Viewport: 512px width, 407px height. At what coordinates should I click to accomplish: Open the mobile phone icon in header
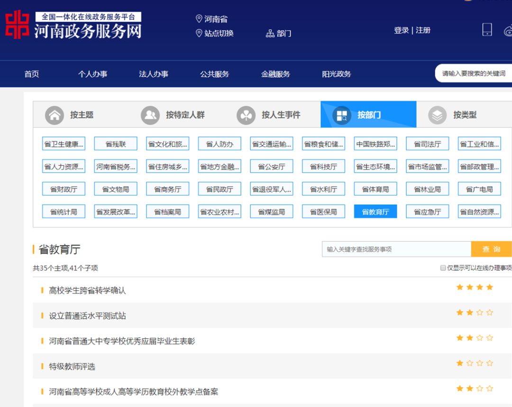(487, 29)
